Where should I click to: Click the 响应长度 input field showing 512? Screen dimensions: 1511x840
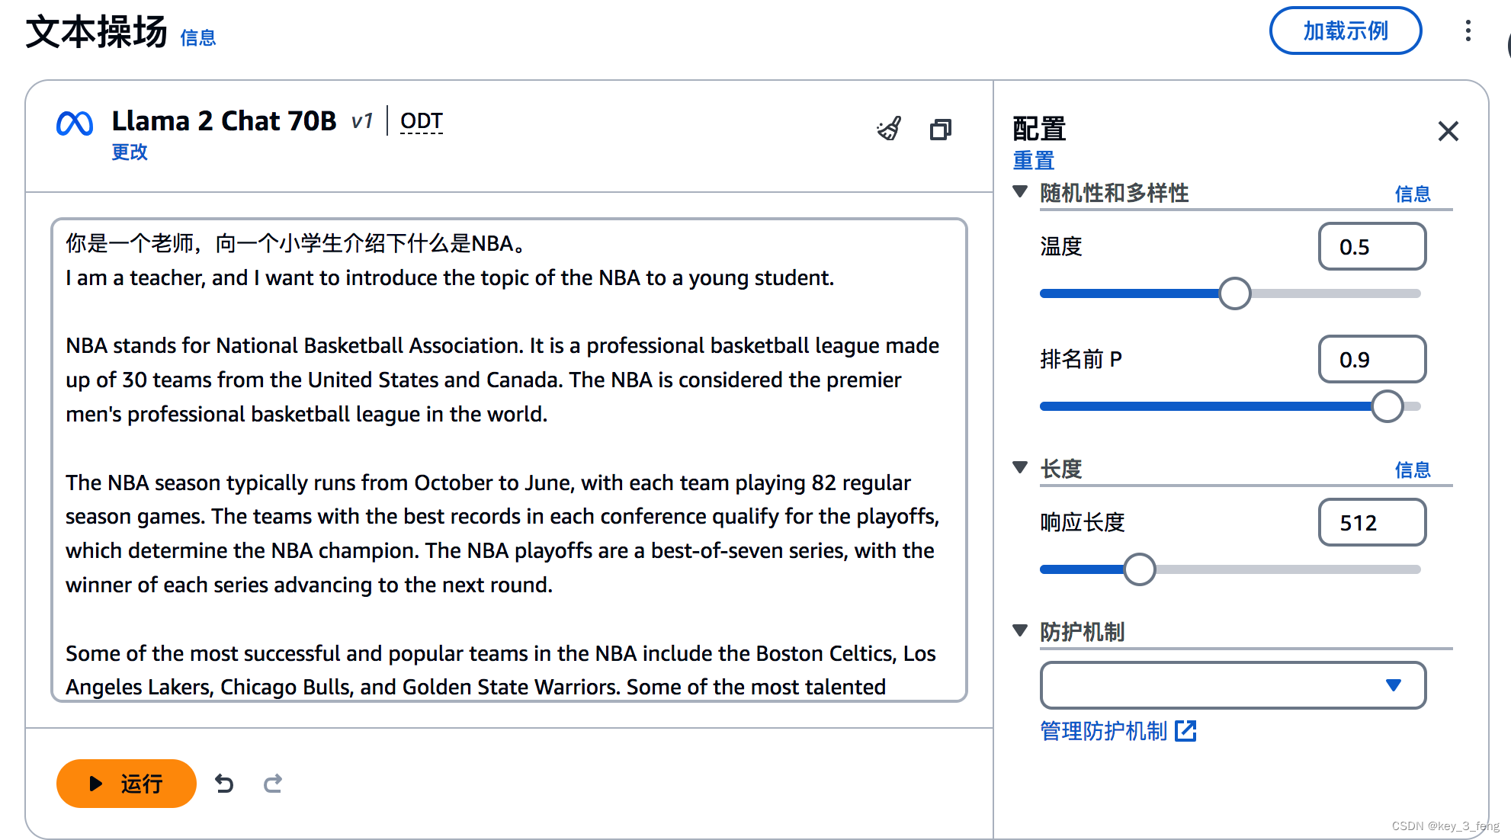(1372, 522)
